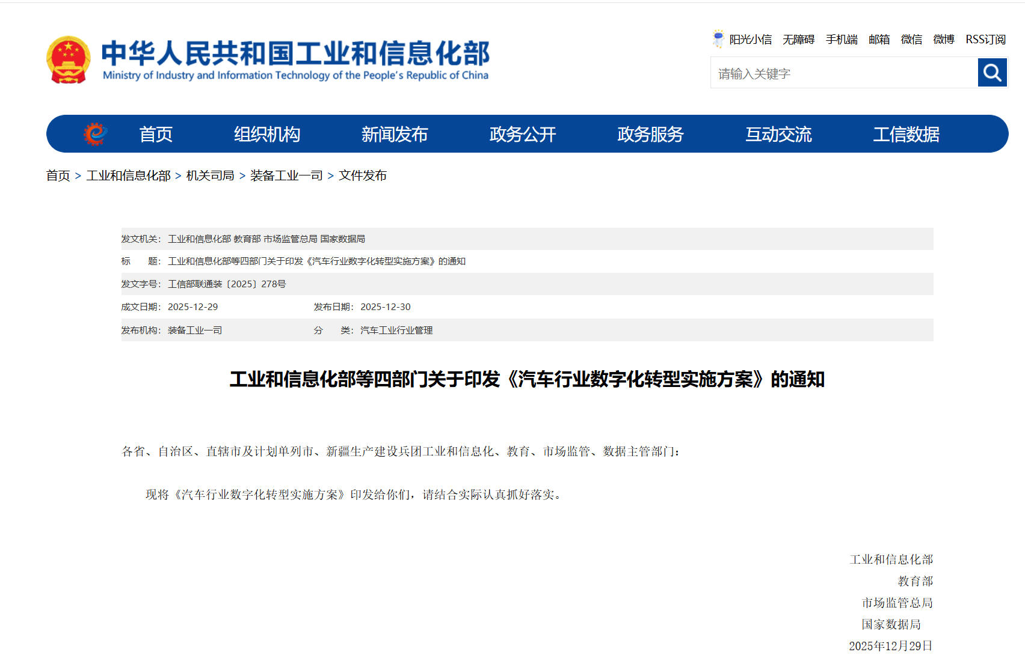This screenshot has width=1025, height=655.
Task: Click the 无障碍 accessibility link
Action: [x=798, y=40]
